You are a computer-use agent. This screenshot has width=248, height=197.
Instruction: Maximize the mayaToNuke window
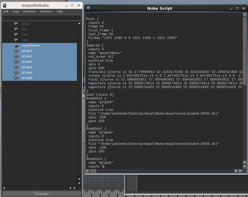pos(72,5)
